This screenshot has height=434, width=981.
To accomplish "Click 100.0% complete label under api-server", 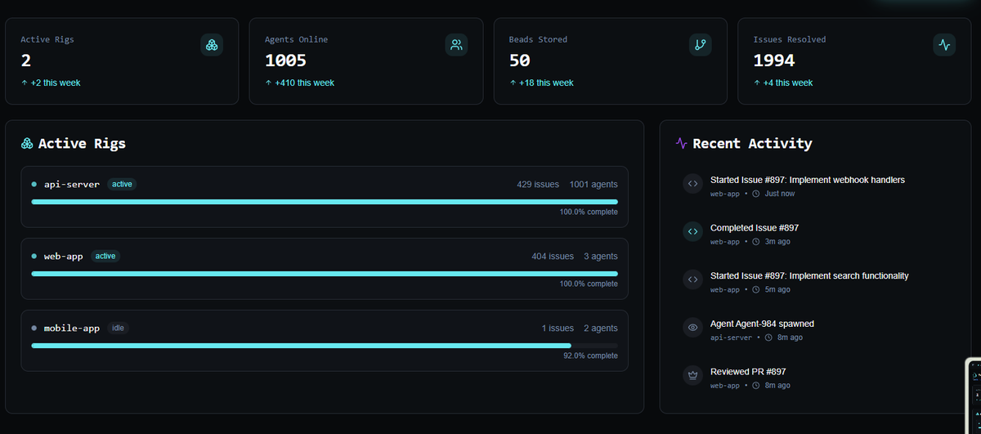I will pos(589,212).
